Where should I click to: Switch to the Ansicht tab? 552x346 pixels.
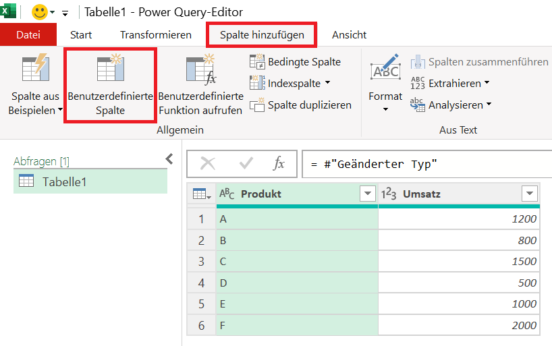350,35
